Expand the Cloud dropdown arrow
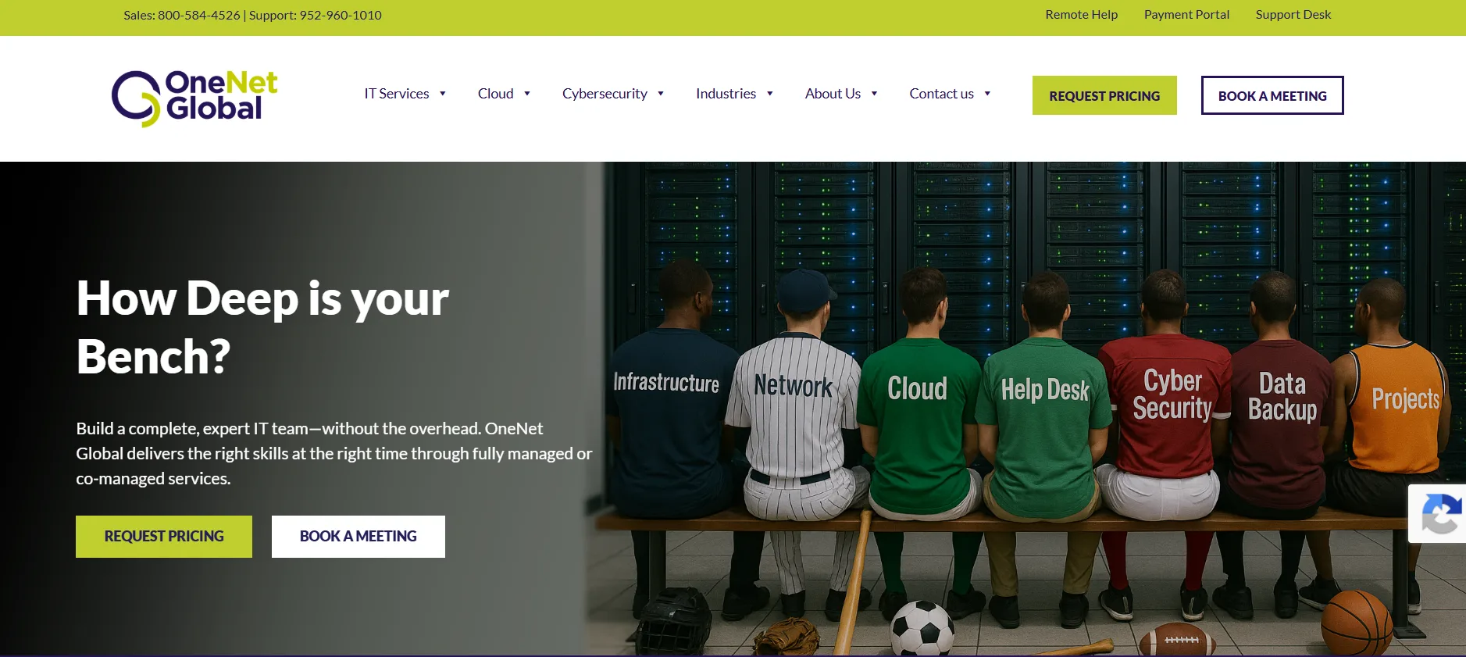1466x657 pixels. [x=527, y=94]
